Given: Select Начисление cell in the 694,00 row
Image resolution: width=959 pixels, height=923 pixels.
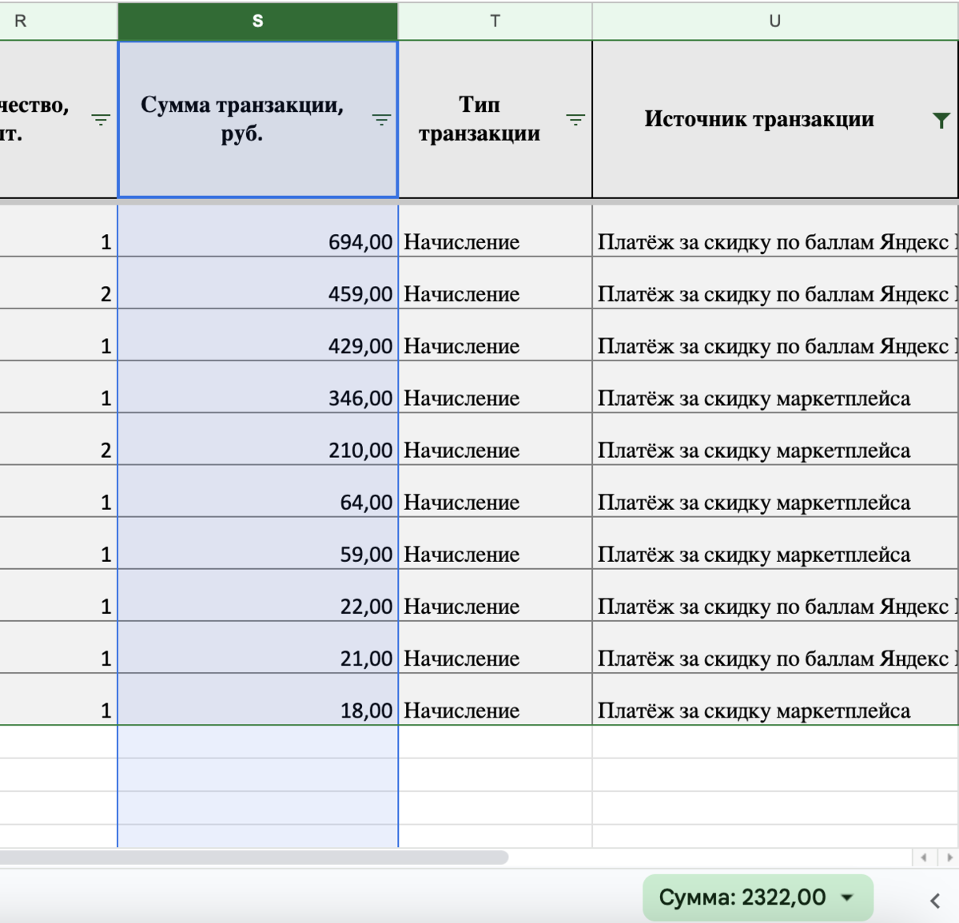Looking at the screenshot, I should coord(495,231).
